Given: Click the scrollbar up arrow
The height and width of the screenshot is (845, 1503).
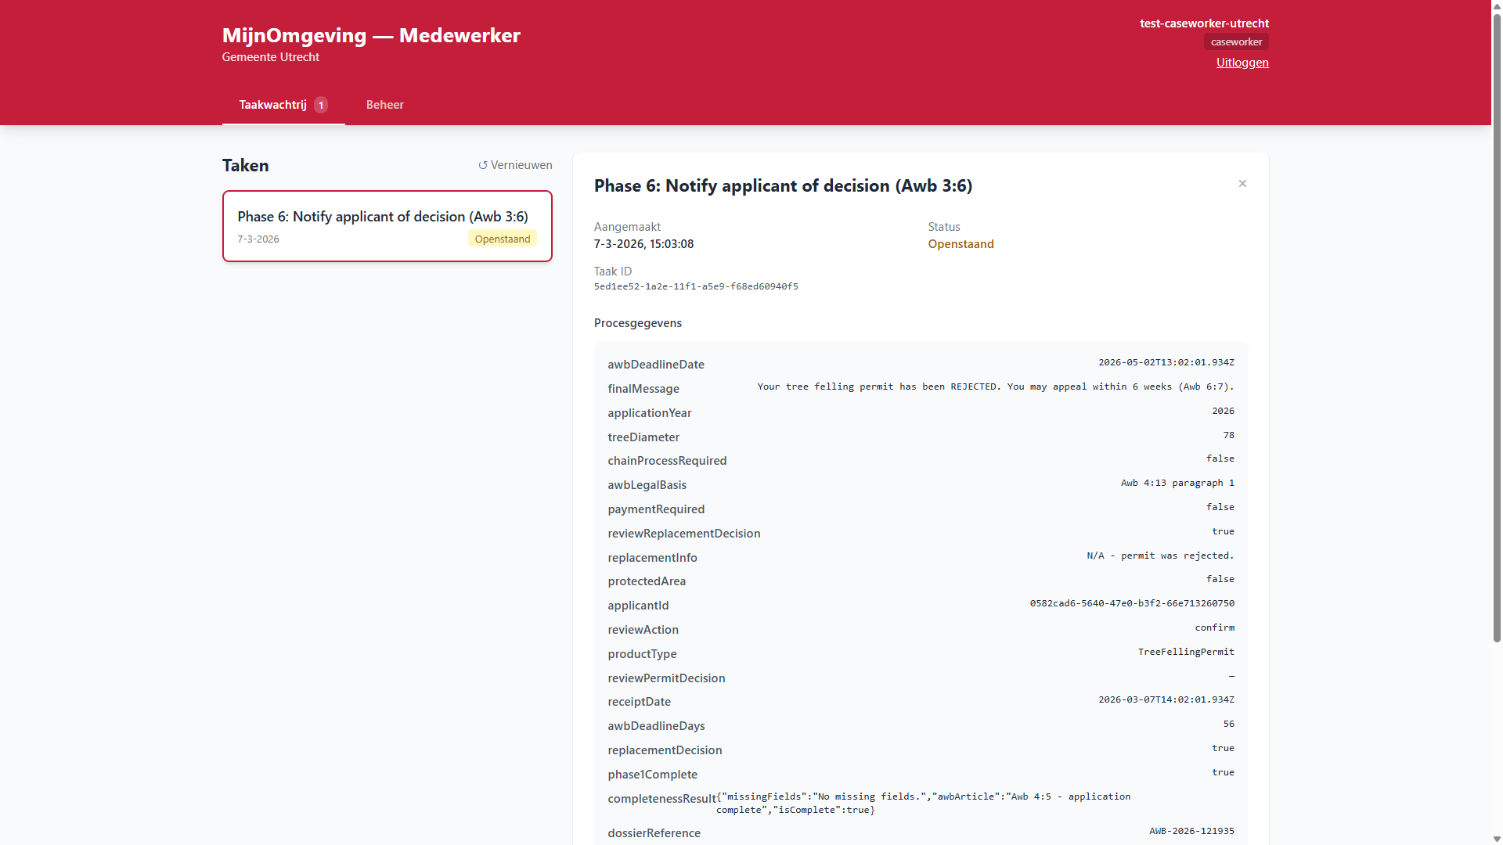Looking at the screenshot, I should pyautogui.click(x=1496, y=6).
